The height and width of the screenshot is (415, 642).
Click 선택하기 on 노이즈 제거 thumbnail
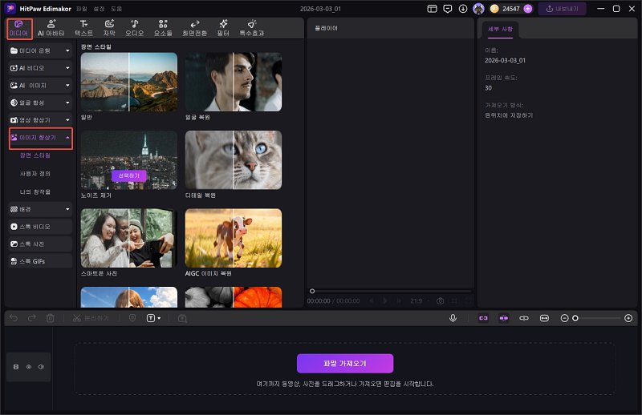[129, 175]
